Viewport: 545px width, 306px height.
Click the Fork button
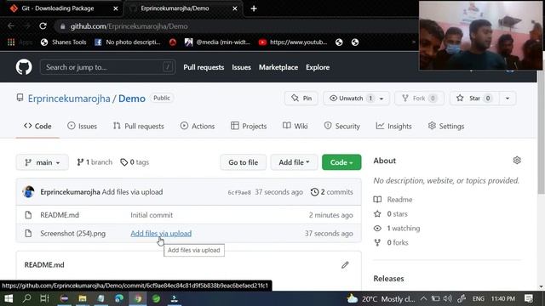[x=419, y=99]
